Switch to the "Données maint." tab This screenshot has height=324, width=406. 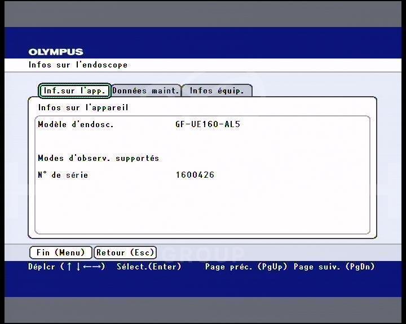[x=146, y=91]
